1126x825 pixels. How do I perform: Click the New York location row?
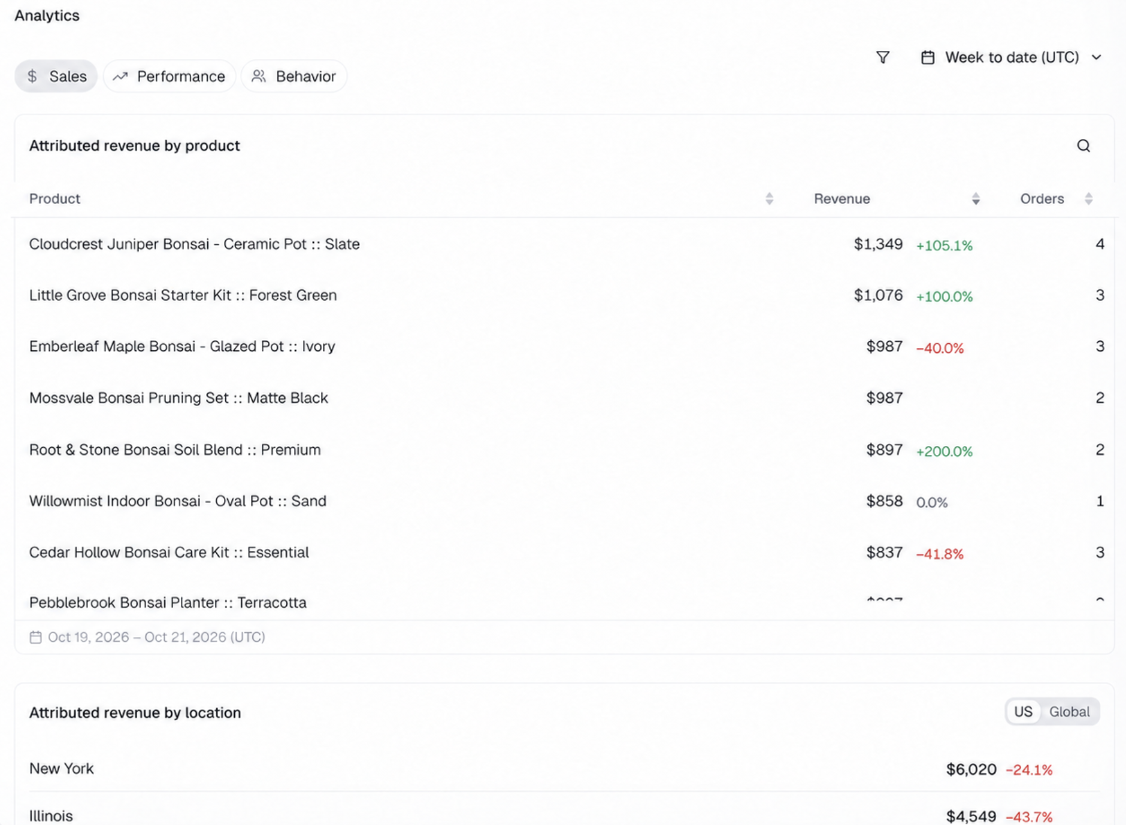tap(564, 769)
